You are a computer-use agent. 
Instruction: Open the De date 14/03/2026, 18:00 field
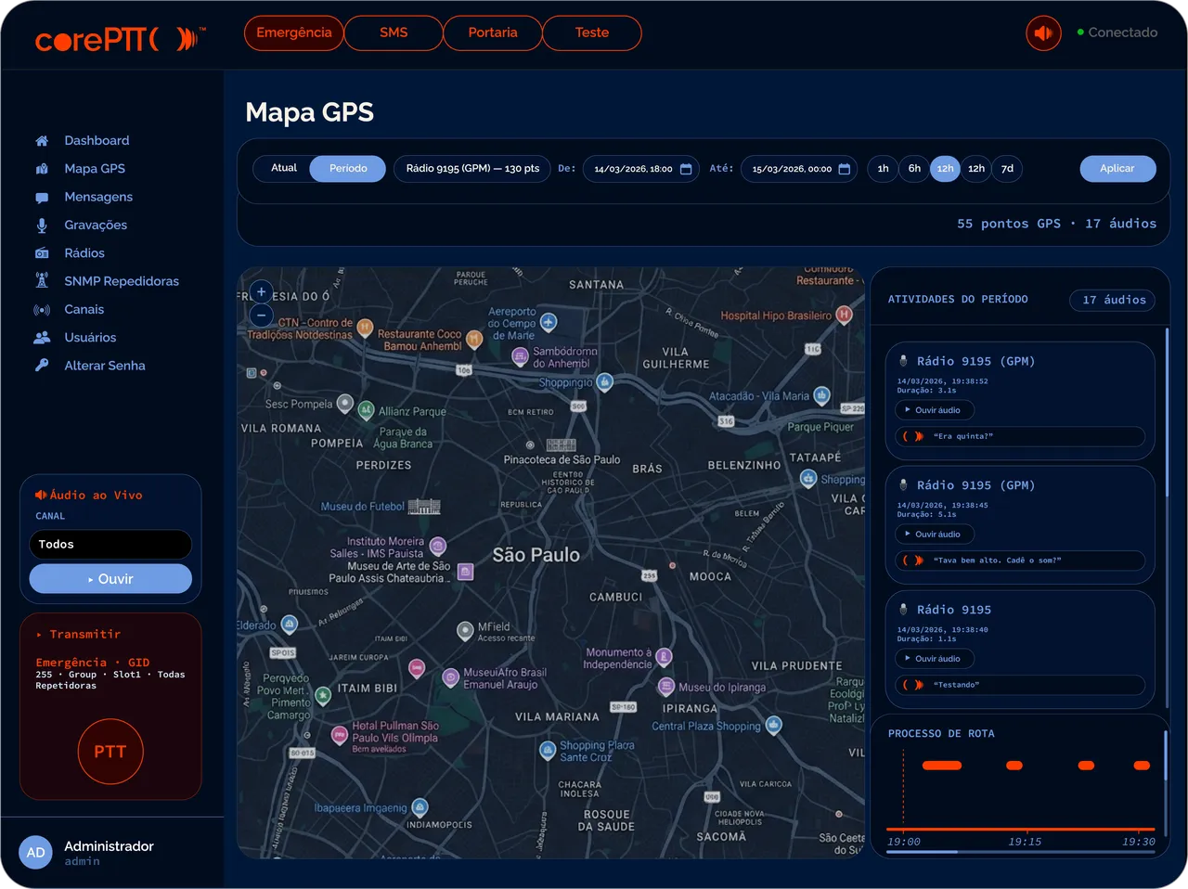640,169
